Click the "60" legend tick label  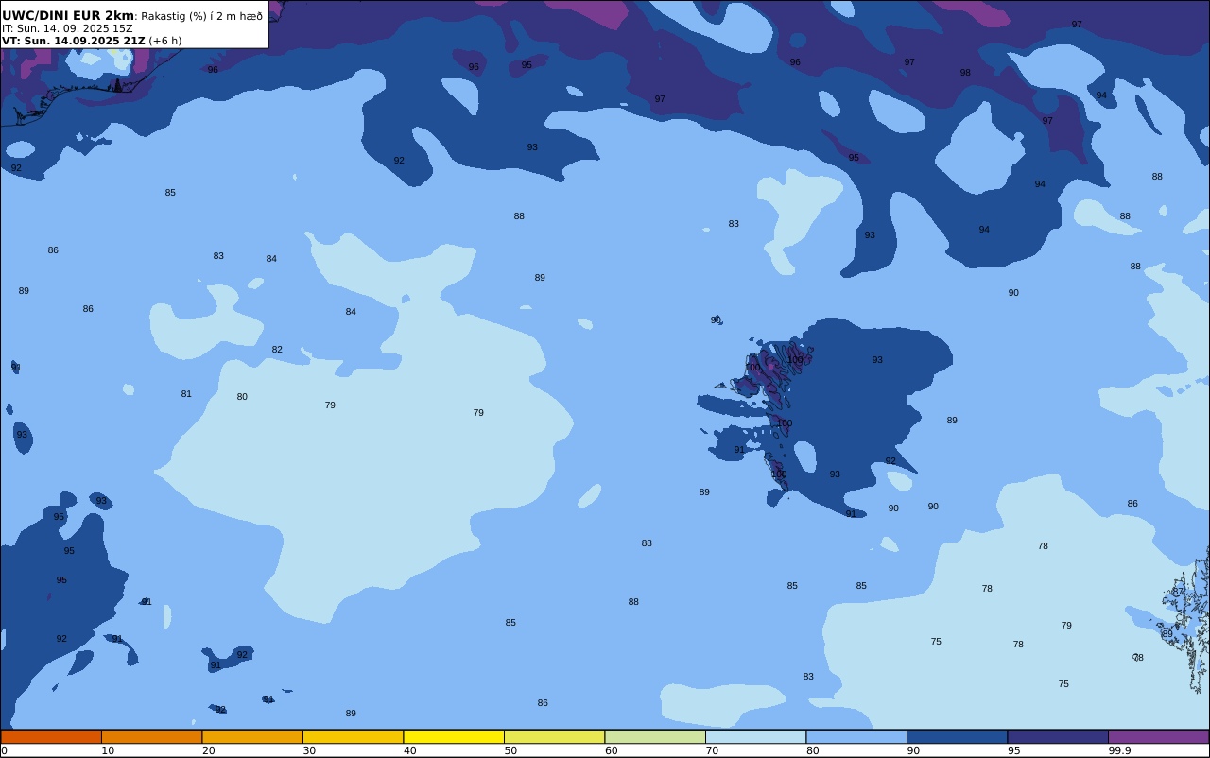(612, 750)
